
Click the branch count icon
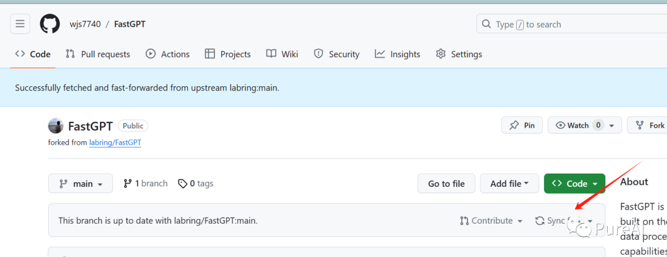pos(128,184)
